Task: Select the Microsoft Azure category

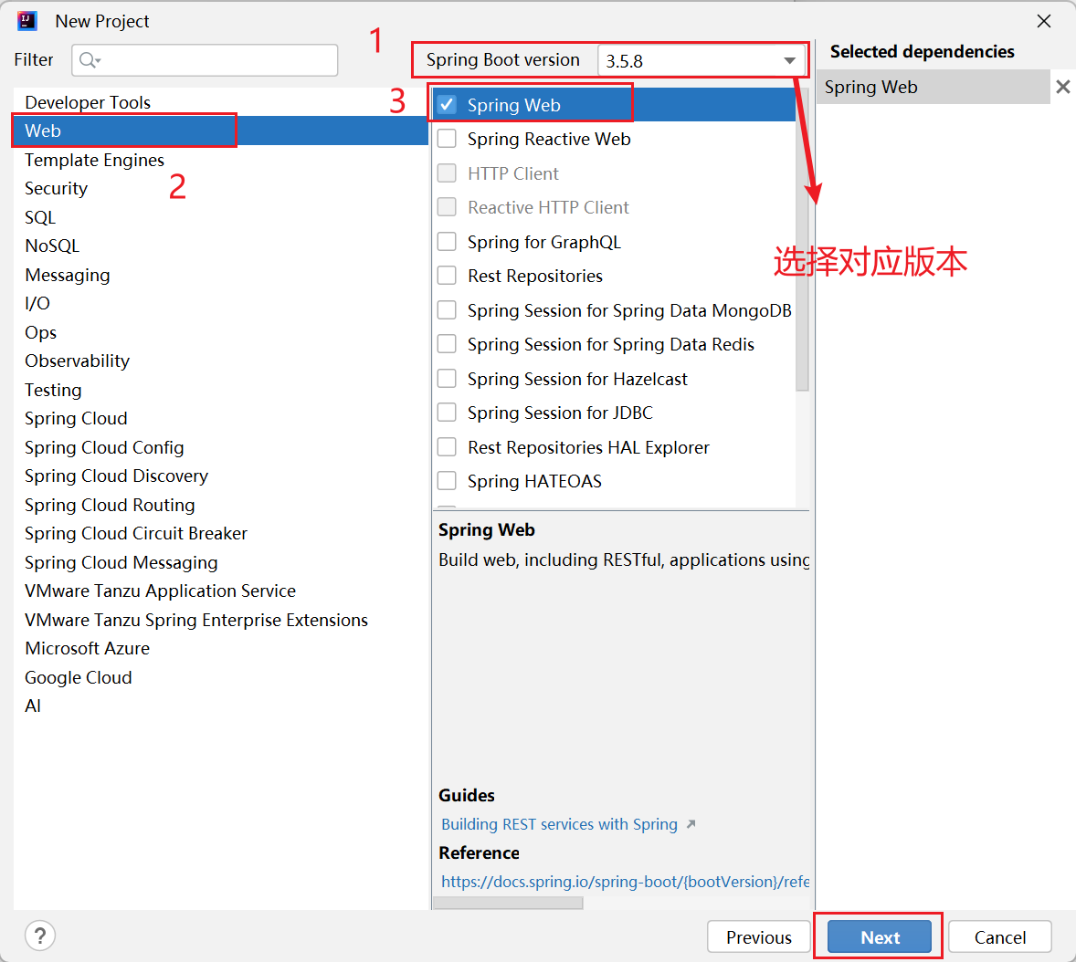Action: tap(221, 649)
